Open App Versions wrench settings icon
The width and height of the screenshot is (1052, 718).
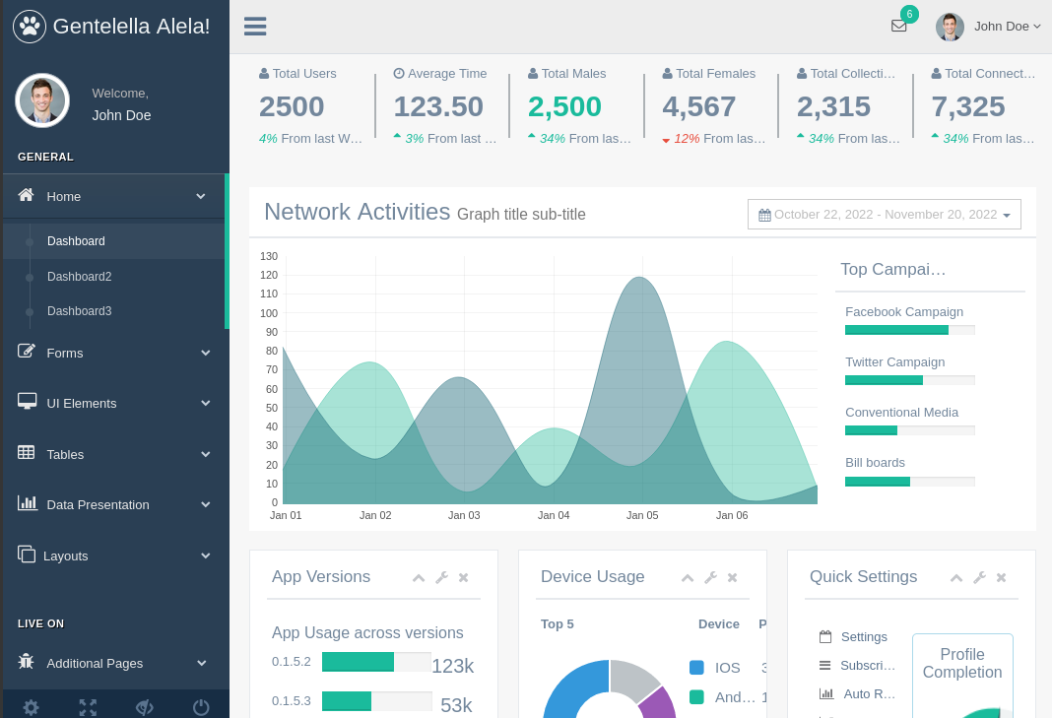[x=441, y=577]
